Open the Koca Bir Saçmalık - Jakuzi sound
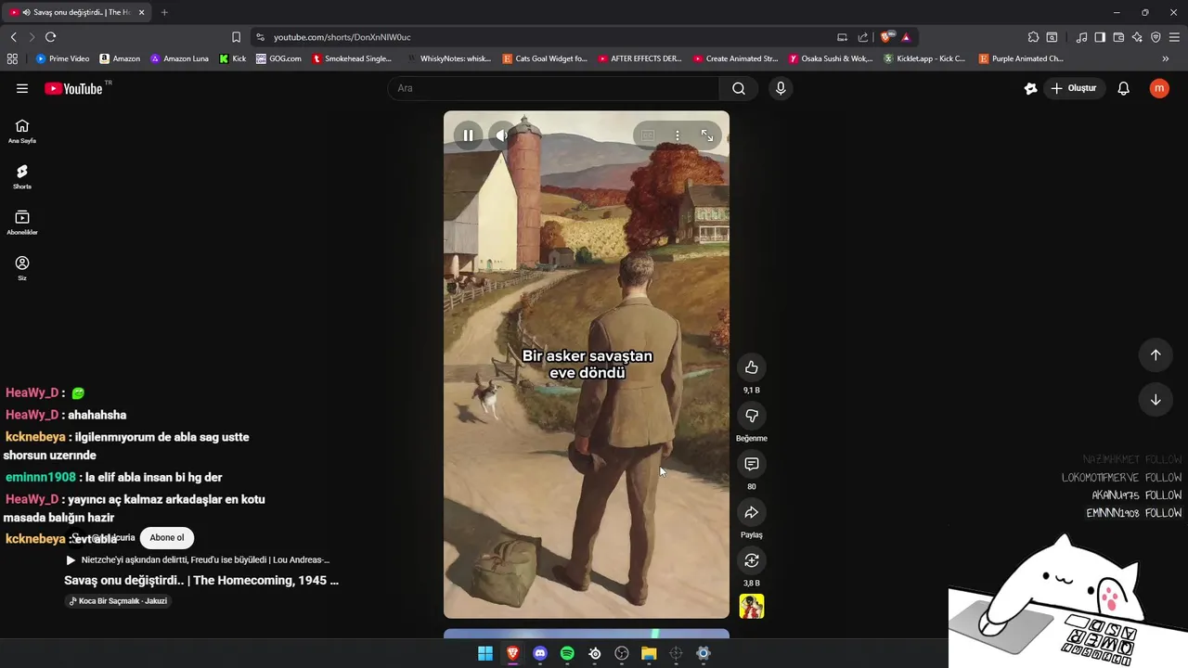The image size is (1188, 668). tap(118, 601)
